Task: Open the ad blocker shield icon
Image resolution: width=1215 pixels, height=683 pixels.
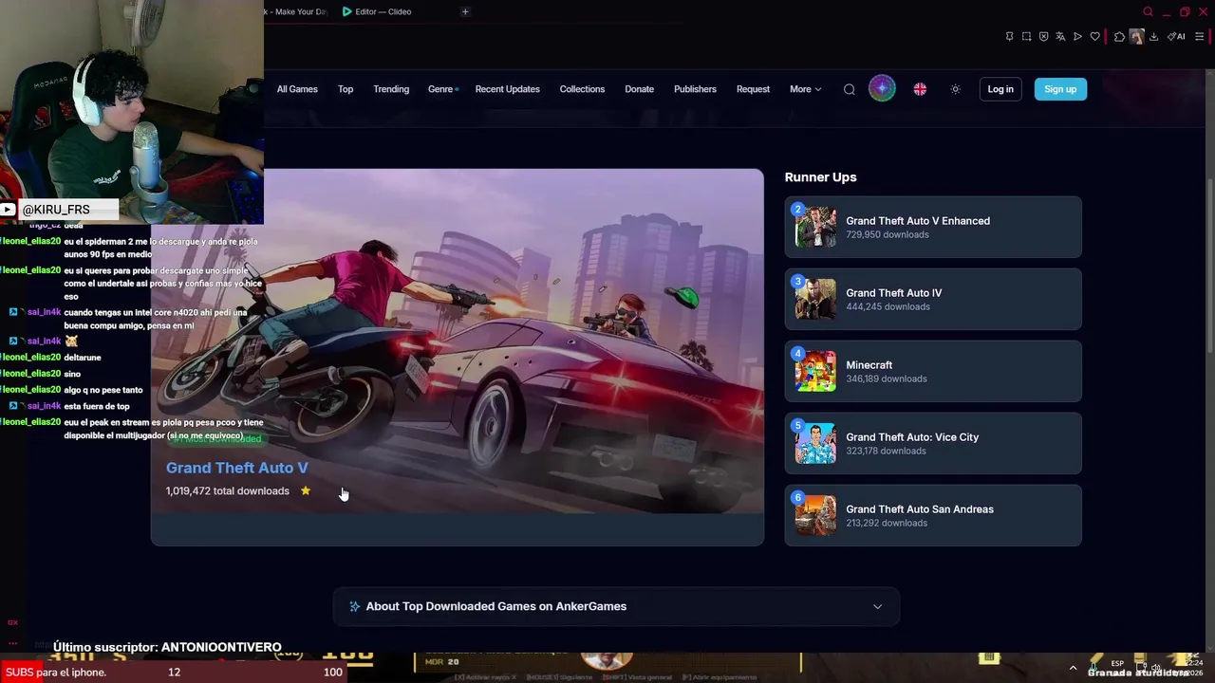Action: click(x=1043, y=37)
